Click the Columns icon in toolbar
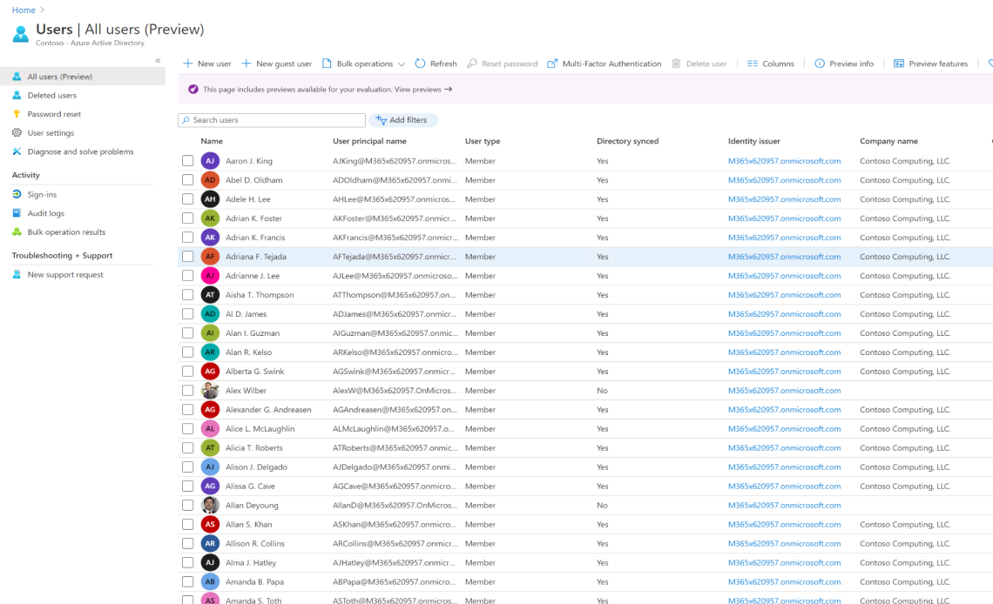The image size is (993, 604). [753, 64]
